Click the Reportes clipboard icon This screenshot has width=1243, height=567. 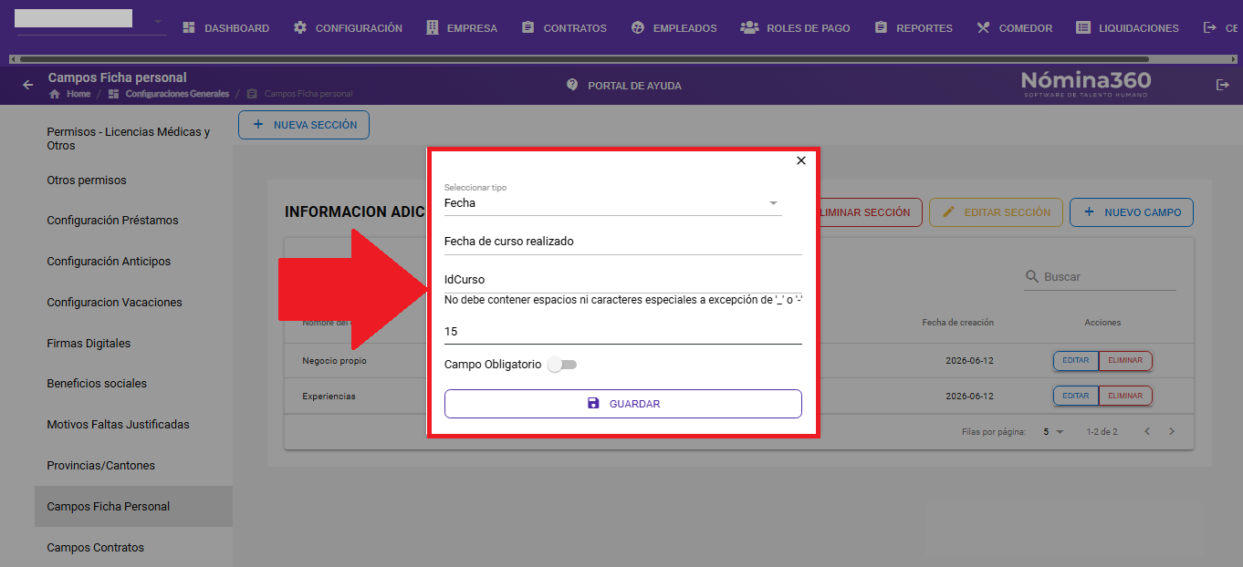(881, 28)
